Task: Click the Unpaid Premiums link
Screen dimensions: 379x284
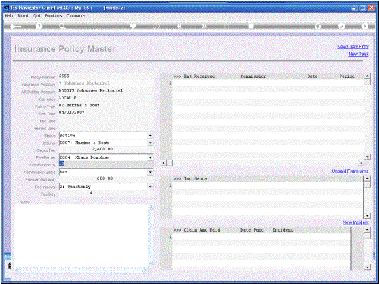Action: [350, 171]
